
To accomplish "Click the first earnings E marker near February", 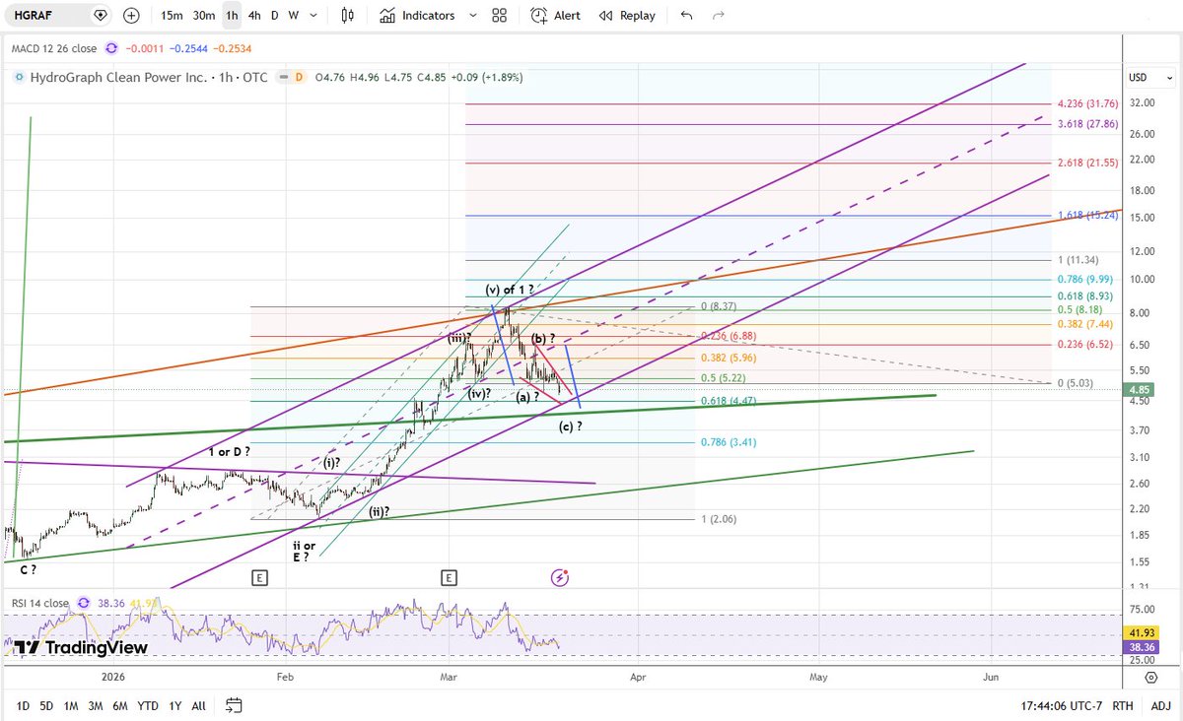I will coord(259,578).
